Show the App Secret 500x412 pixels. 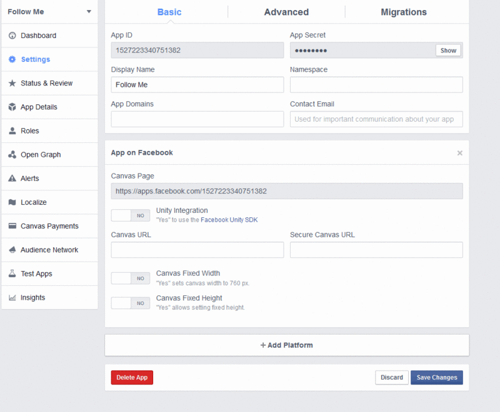448,51
